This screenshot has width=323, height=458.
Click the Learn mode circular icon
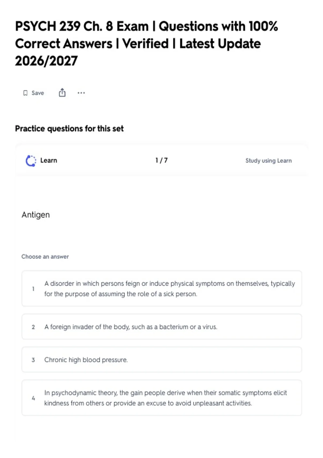point(31,161)
